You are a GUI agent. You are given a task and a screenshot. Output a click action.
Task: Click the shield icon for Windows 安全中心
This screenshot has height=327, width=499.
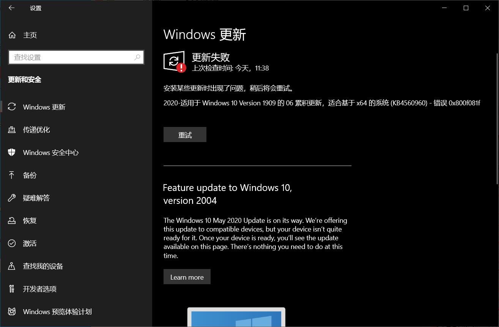pos(12,152)
